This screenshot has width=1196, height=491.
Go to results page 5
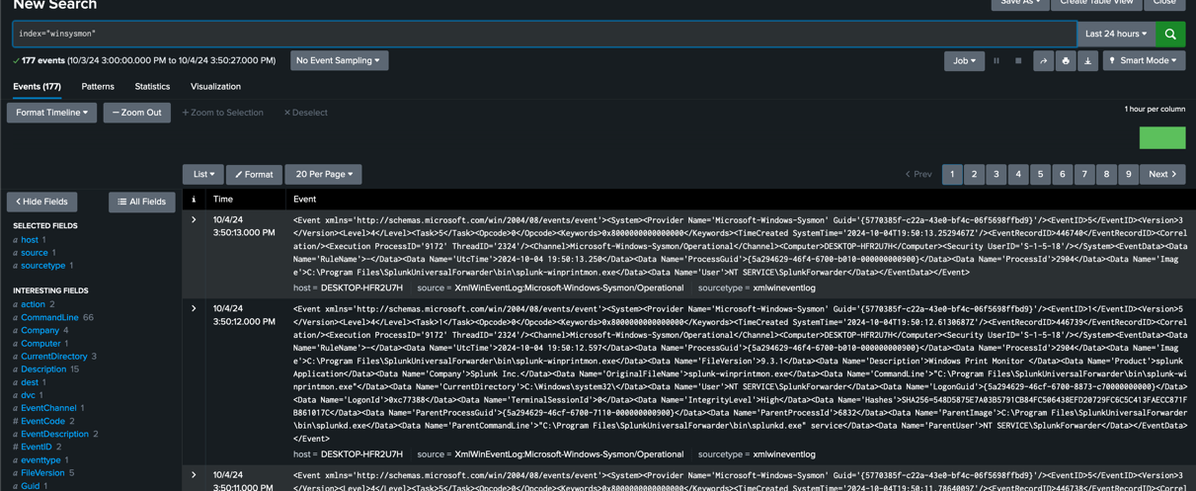tap(1040, 174)
